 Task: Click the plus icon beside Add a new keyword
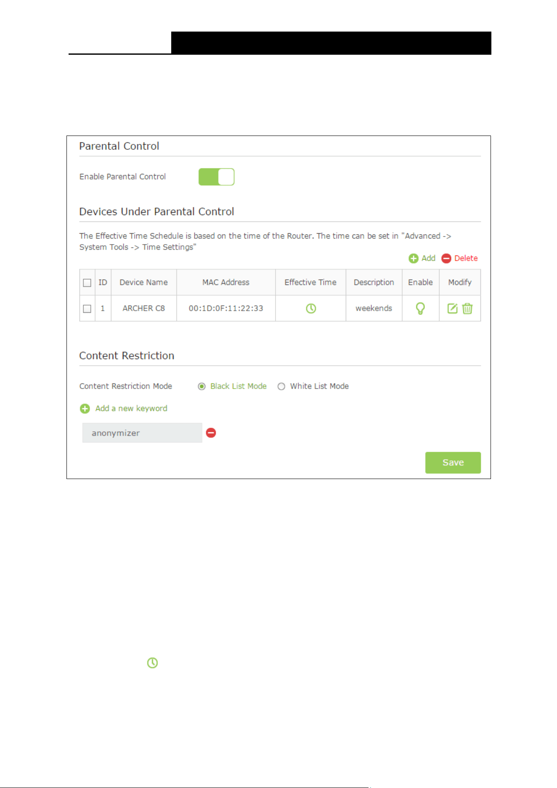[x=85, y=409]
